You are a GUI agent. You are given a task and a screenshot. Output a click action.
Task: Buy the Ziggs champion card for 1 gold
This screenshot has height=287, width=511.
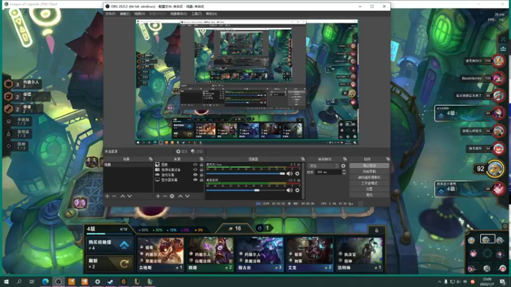click(161, 254)
